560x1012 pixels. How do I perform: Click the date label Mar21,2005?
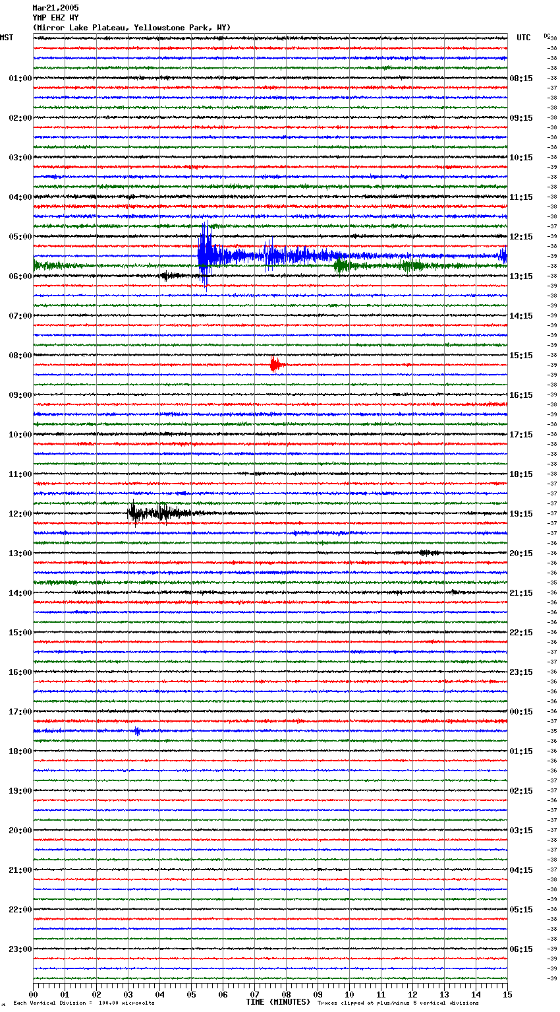(55, 8)
